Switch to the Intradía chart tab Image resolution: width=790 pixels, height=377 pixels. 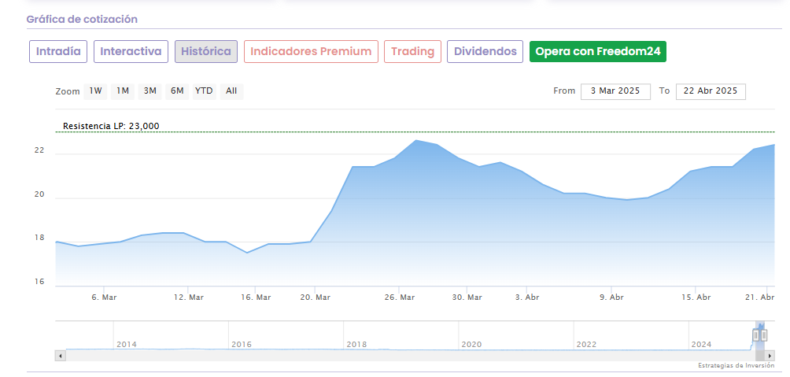coord(58,52)
